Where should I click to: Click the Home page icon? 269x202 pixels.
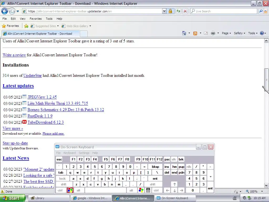(x=184, y=33)
